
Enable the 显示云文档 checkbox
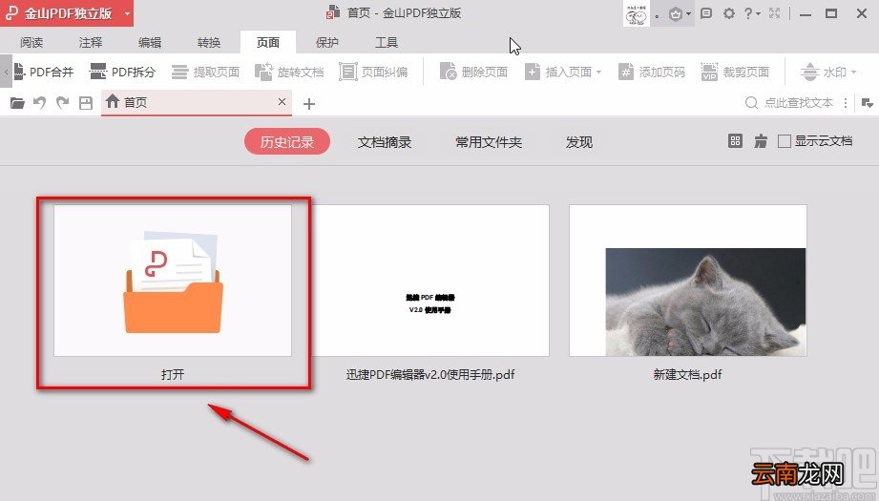click(785, 141)
